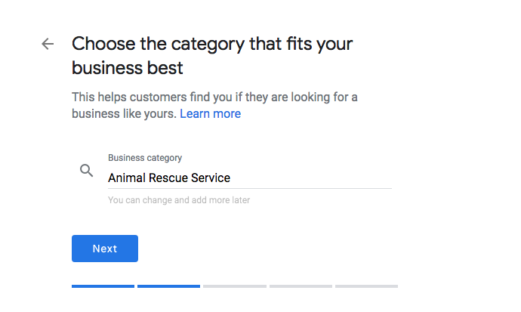This screenshot has width=521, height=312.
Task: Click the word 'Animal' in the category field
Action: [126, 178]
